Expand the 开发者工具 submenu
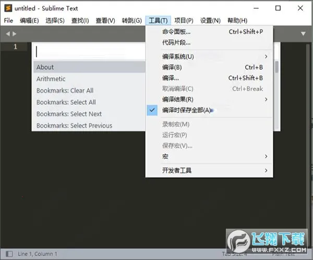Image resolution: width=313 pixels, height=260 pixels. (x=209, y=171)
